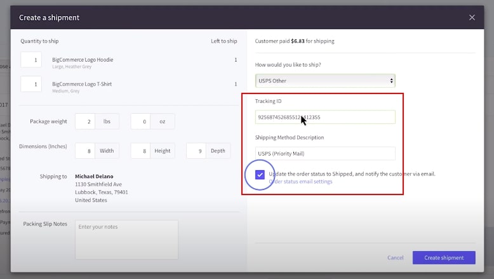Close the Create a shipment dialog
This screenshot has height=279, width=494.
click(472, 17)
